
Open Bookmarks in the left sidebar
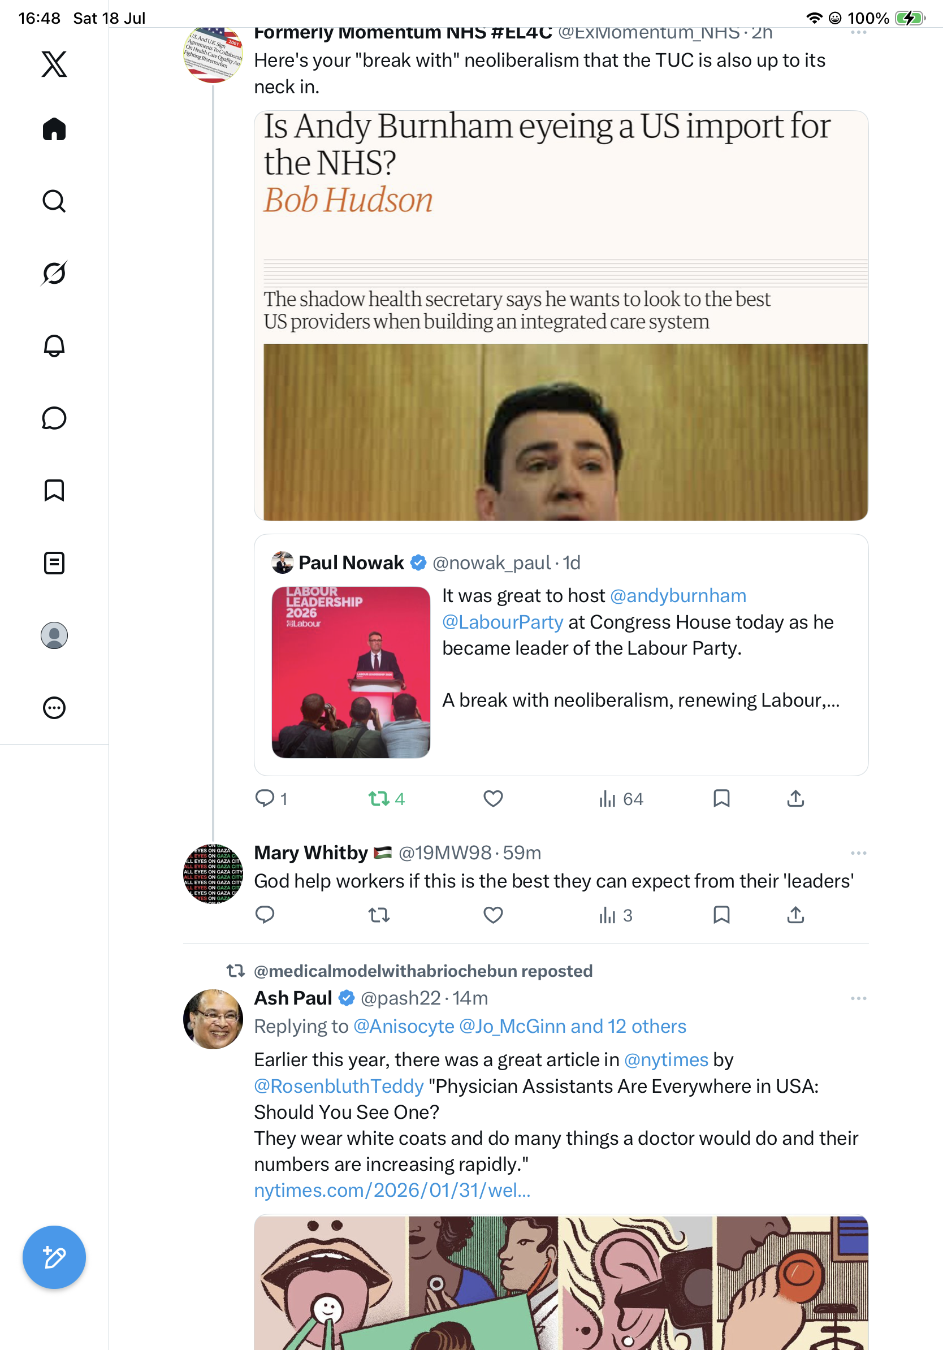(54, 490)
